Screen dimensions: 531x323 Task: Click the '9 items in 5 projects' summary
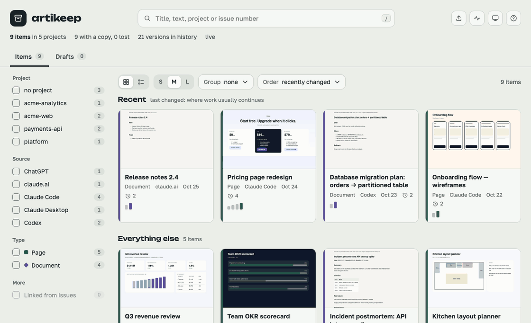(x=38, y=37)
